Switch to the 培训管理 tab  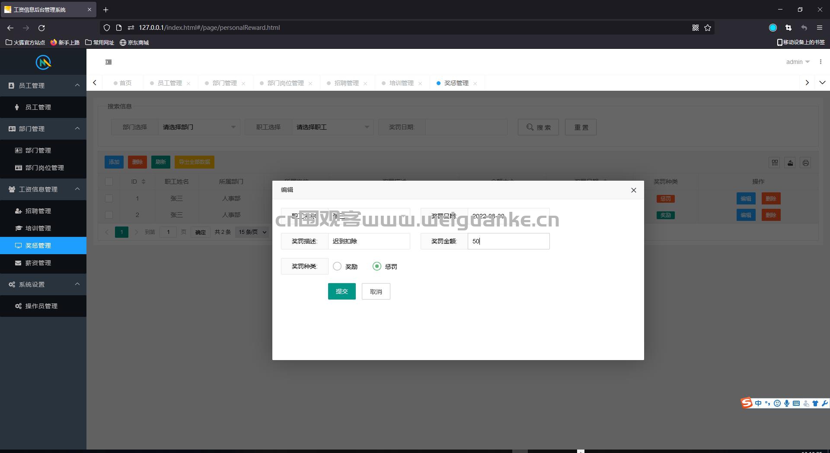point(402,83)
